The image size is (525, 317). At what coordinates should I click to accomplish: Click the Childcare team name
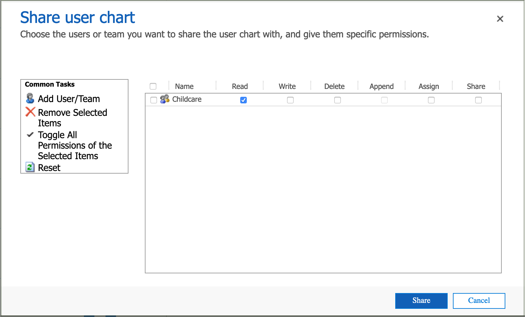tap(187, 99)
